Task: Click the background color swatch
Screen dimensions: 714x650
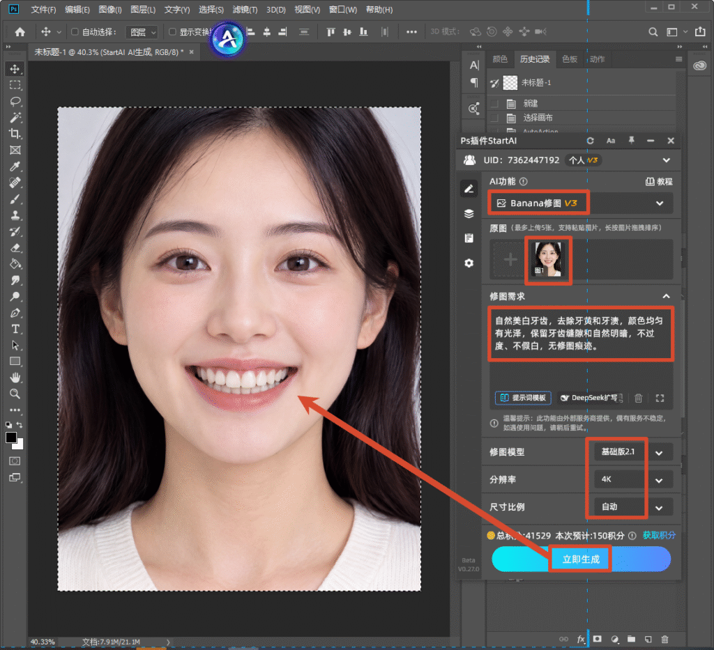Action: (x=19, y=444)
